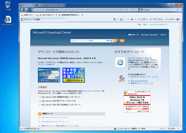
Task: Expand the address bar URL history dropdown
Action: [126, 10]
